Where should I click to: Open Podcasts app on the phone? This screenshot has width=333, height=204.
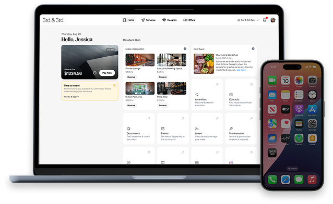click(x=299, y=109)
